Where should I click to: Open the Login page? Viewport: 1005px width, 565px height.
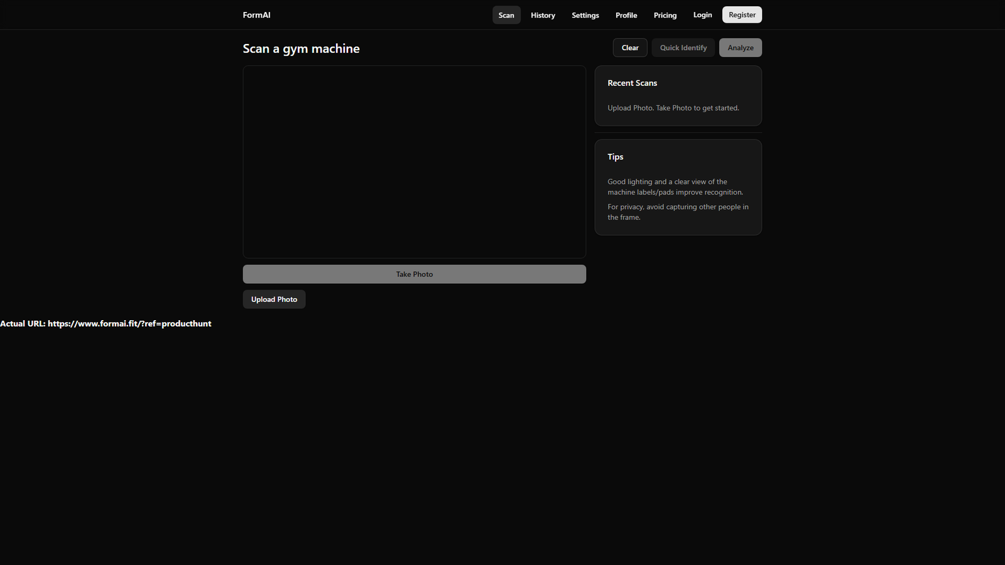[x=702, y=14]
